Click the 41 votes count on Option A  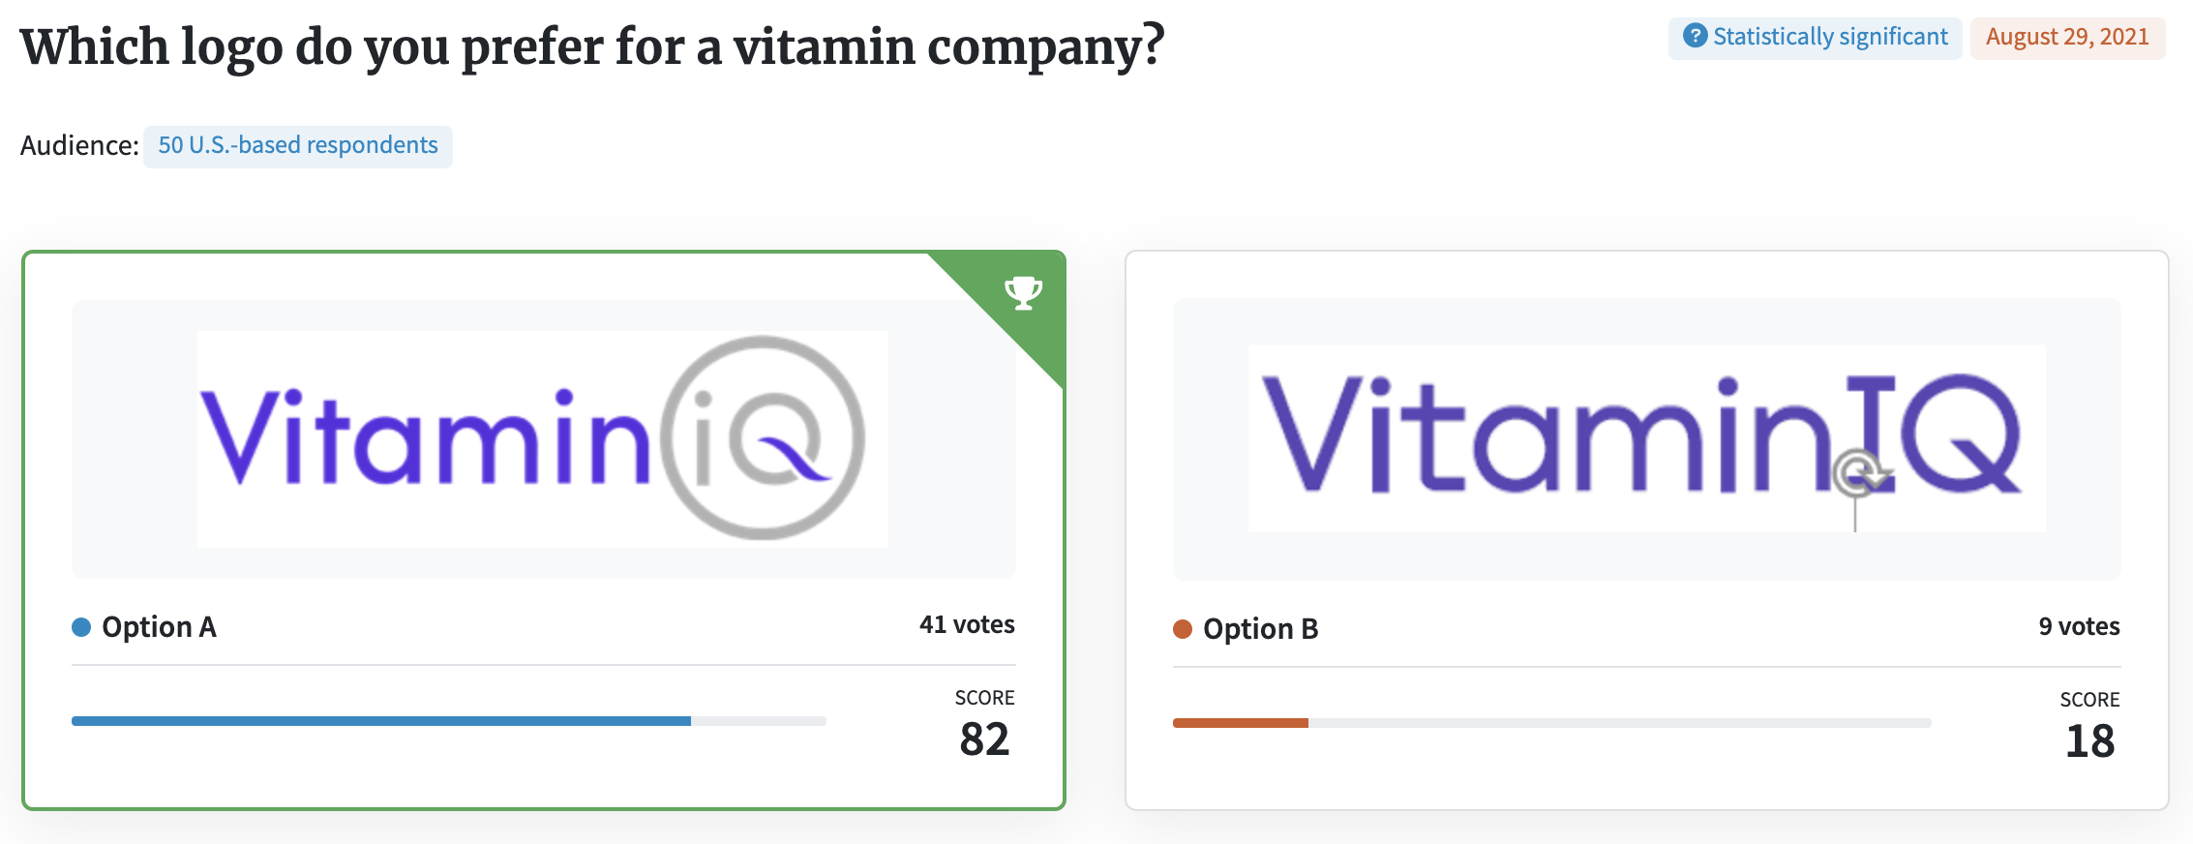click(967, 624)
